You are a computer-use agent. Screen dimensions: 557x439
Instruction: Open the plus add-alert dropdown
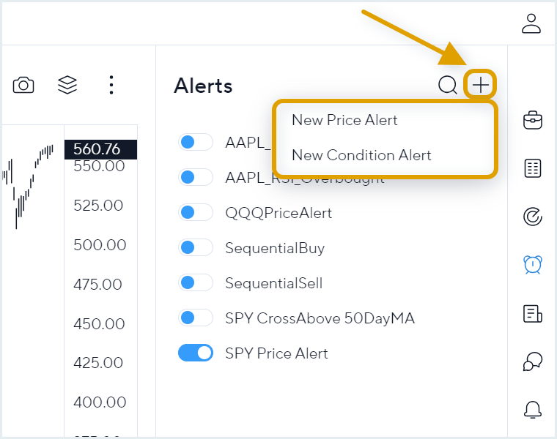click(x=480, y=85)
